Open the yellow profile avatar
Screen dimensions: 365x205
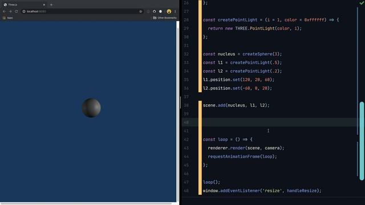point(169,11)
